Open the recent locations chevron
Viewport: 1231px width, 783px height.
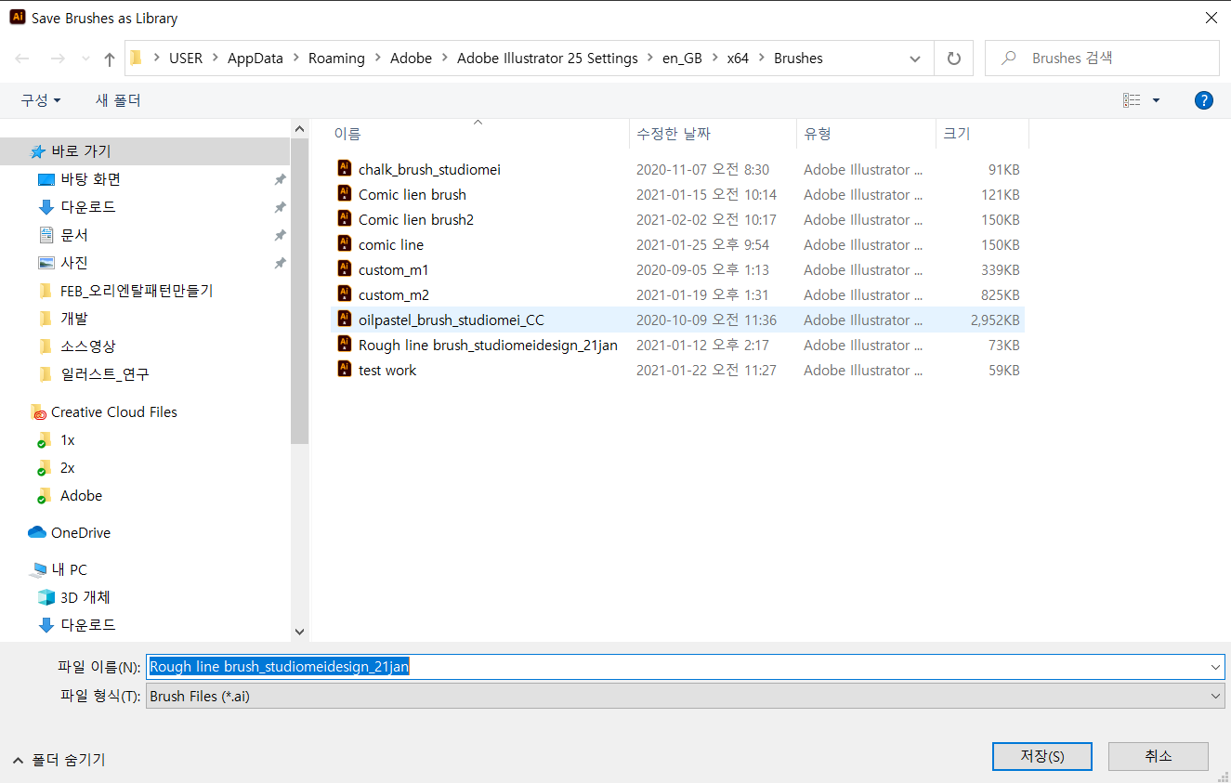point(85,59)
